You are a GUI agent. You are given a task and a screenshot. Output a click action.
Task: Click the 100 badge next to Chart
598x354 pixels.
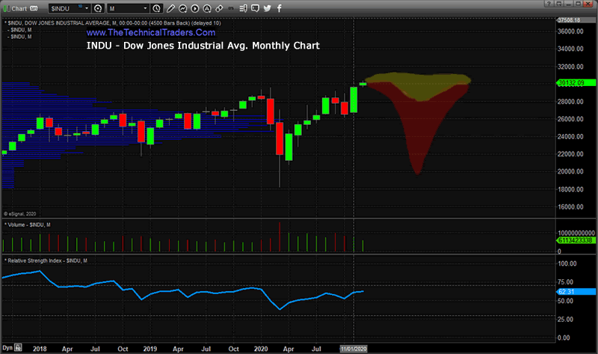point(34,8)
